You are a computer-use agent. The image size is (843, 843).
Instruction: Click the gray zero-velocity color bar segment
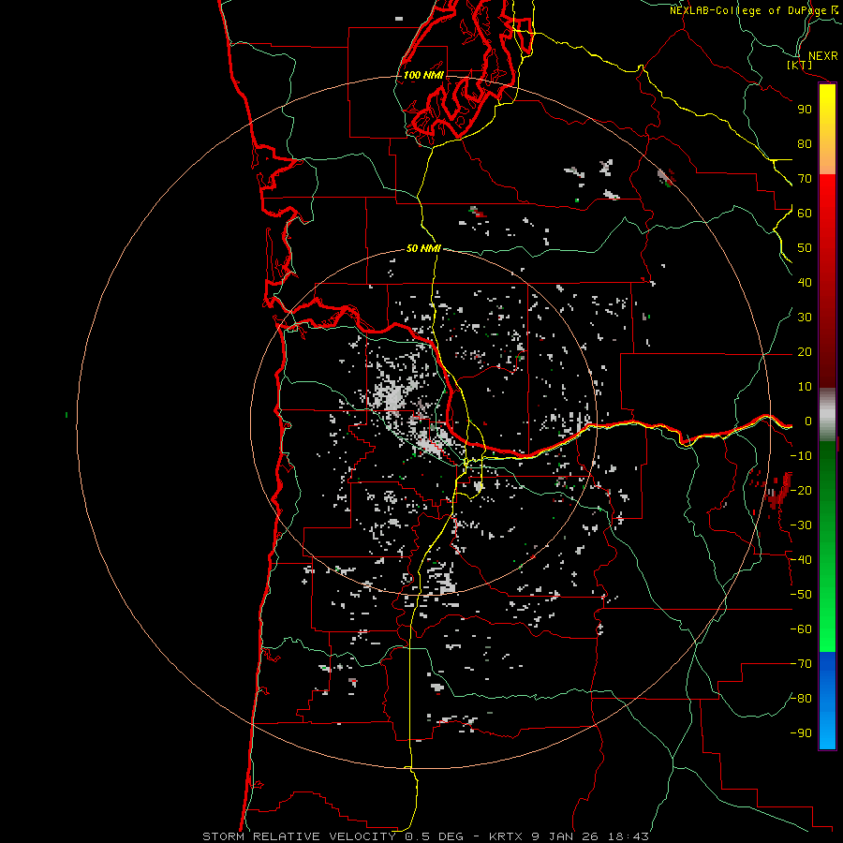827,414
